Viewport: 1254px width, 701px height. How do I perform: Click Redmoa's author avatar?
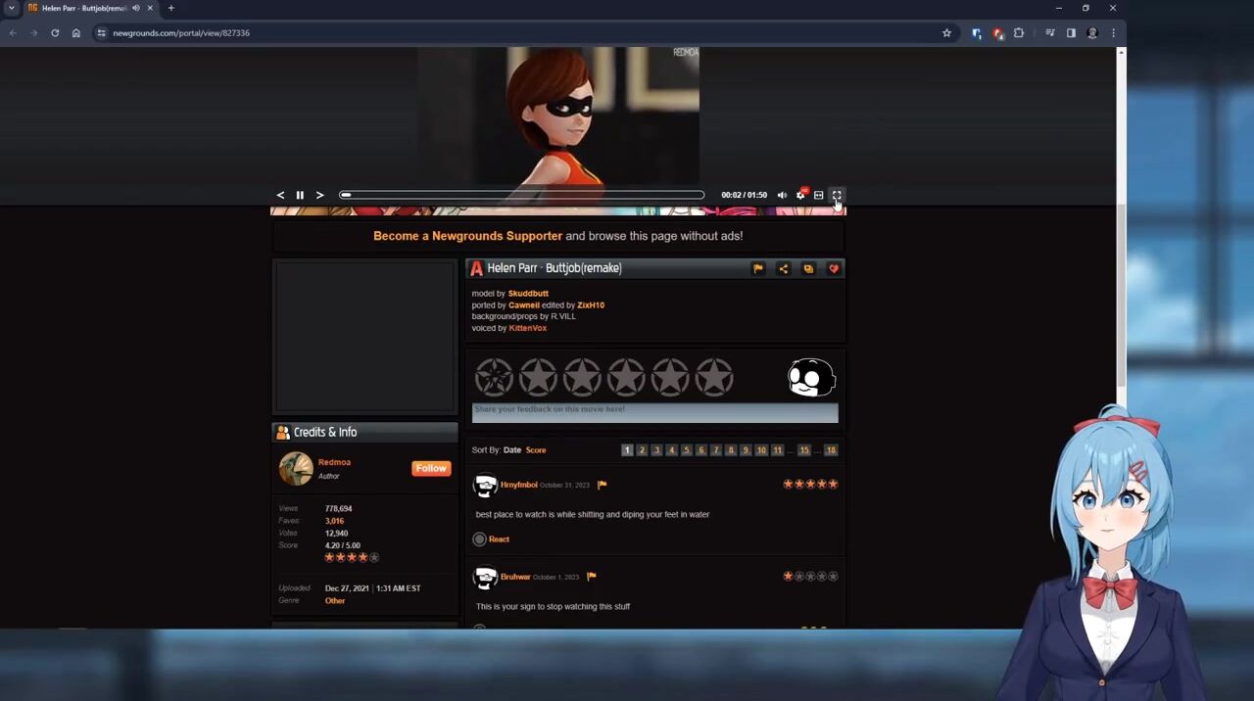[296, 469]
